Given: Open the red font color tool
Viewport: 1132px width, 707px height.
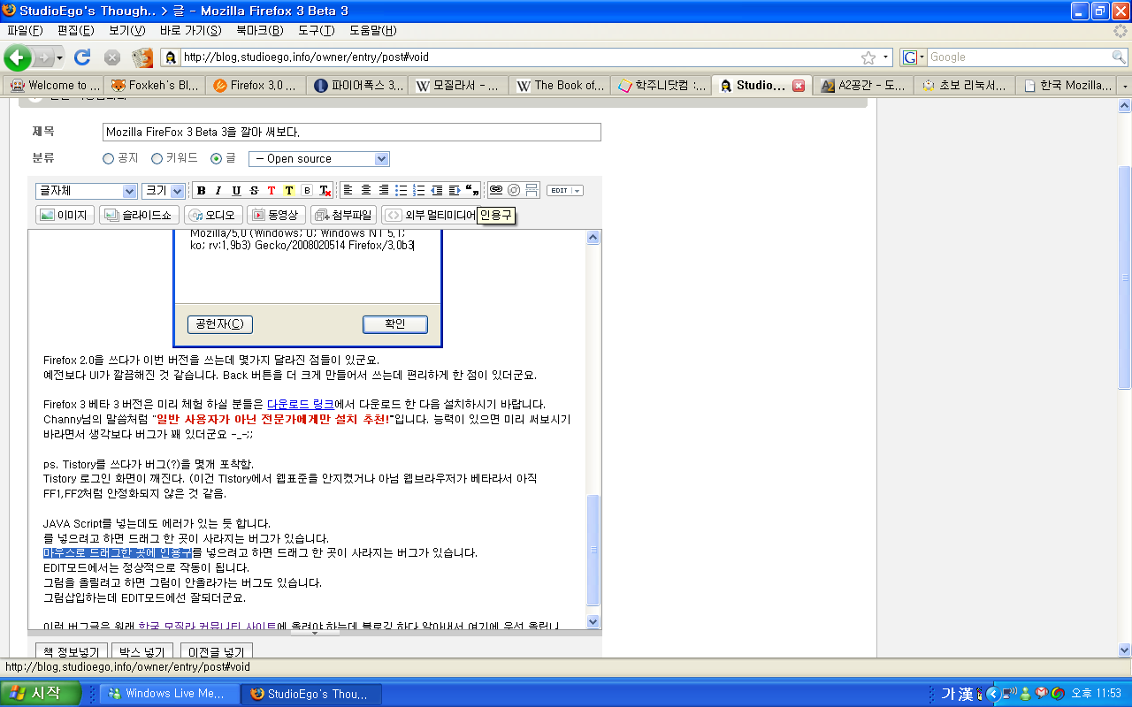Looking at the screenshot, I should point(272,191).
